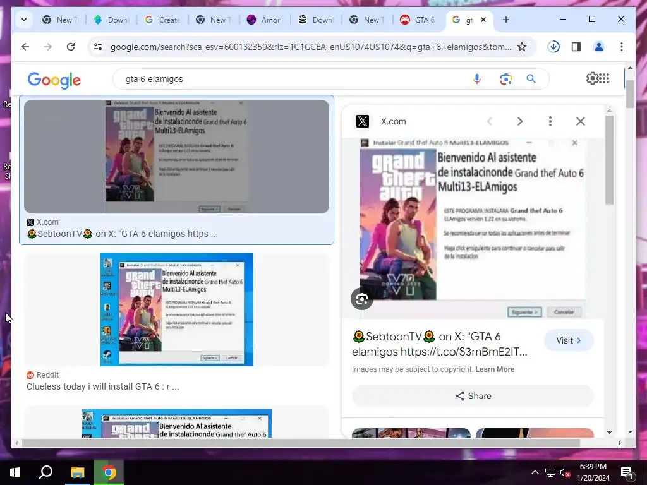Select the Reddit GTA 6 installer thumbnail
The height and width of the screenshot is (485, 647).
click(x=177, y=309)
